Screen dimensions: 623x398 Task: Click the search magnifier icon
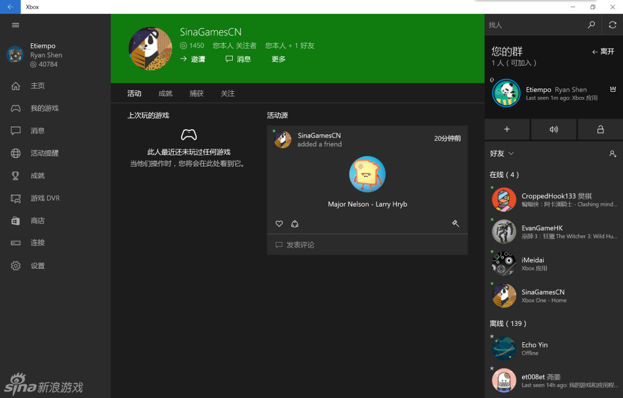tap(592, 25)
